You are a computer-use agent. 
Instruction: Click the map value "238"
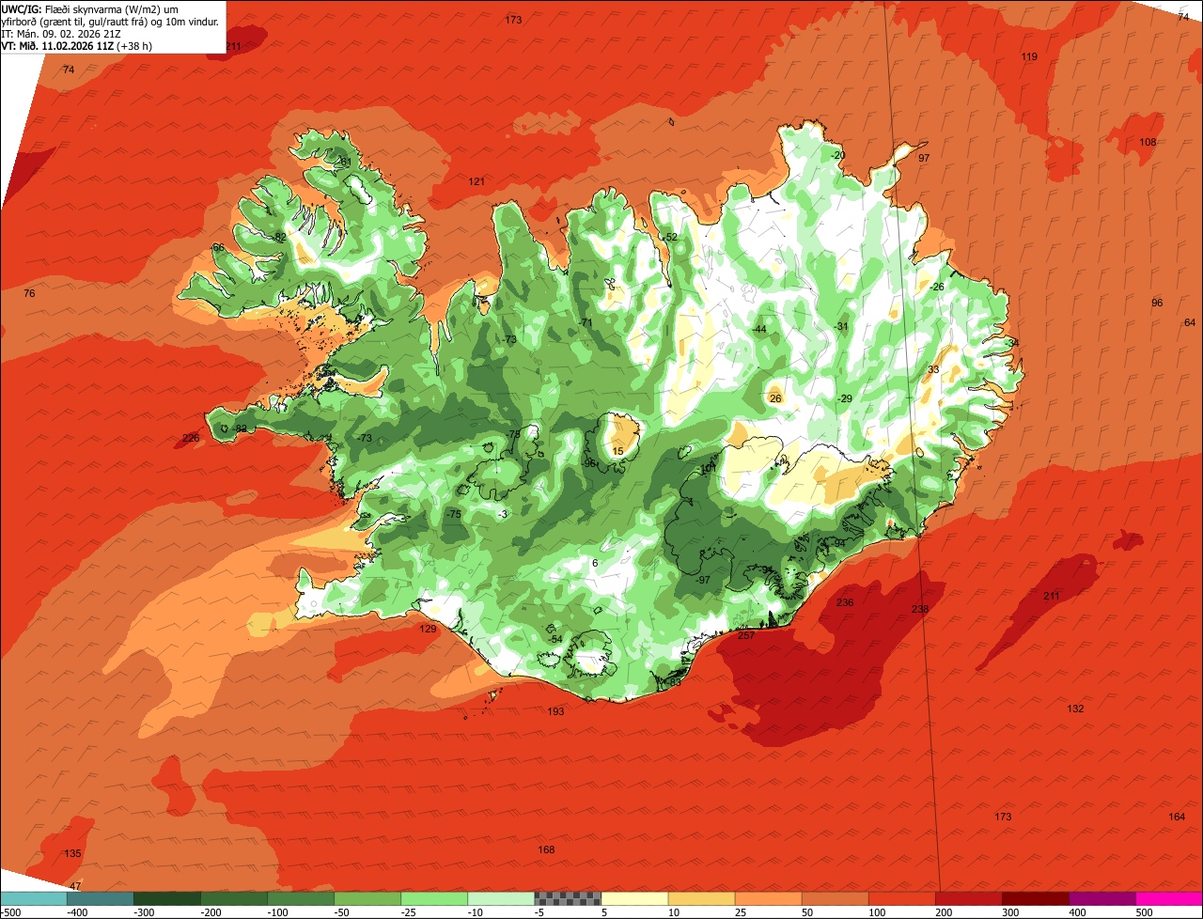(920, 609)
